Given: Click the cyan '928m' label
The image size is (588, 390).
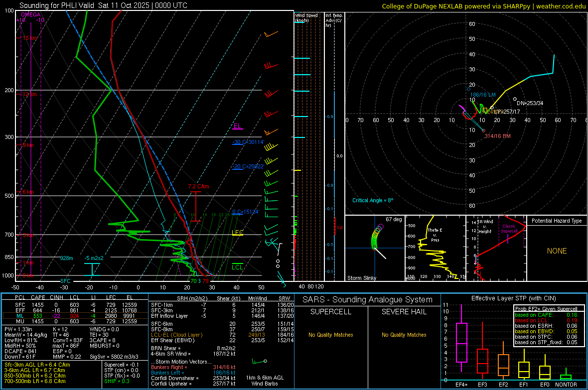Looking at the screenshot, I should 66,258.
